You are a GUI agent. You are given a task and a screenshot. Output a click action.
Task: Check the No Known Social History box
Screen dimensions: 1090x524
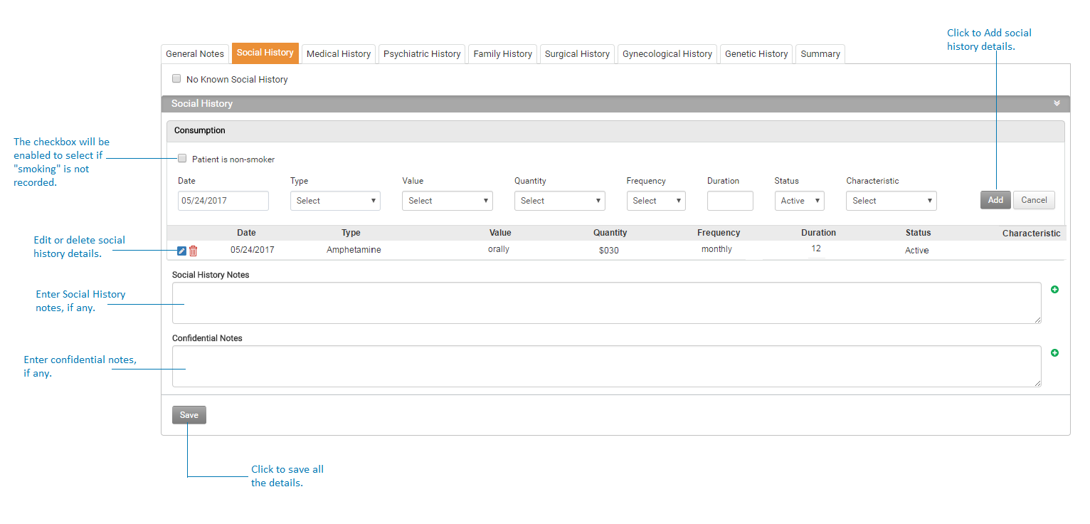point(176,79)
